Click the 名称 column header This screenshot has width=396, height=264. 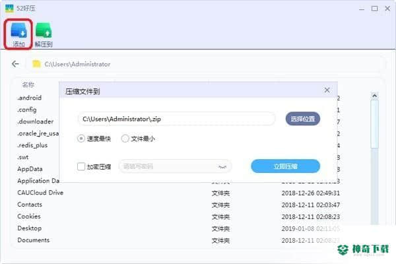coord(28,84)
